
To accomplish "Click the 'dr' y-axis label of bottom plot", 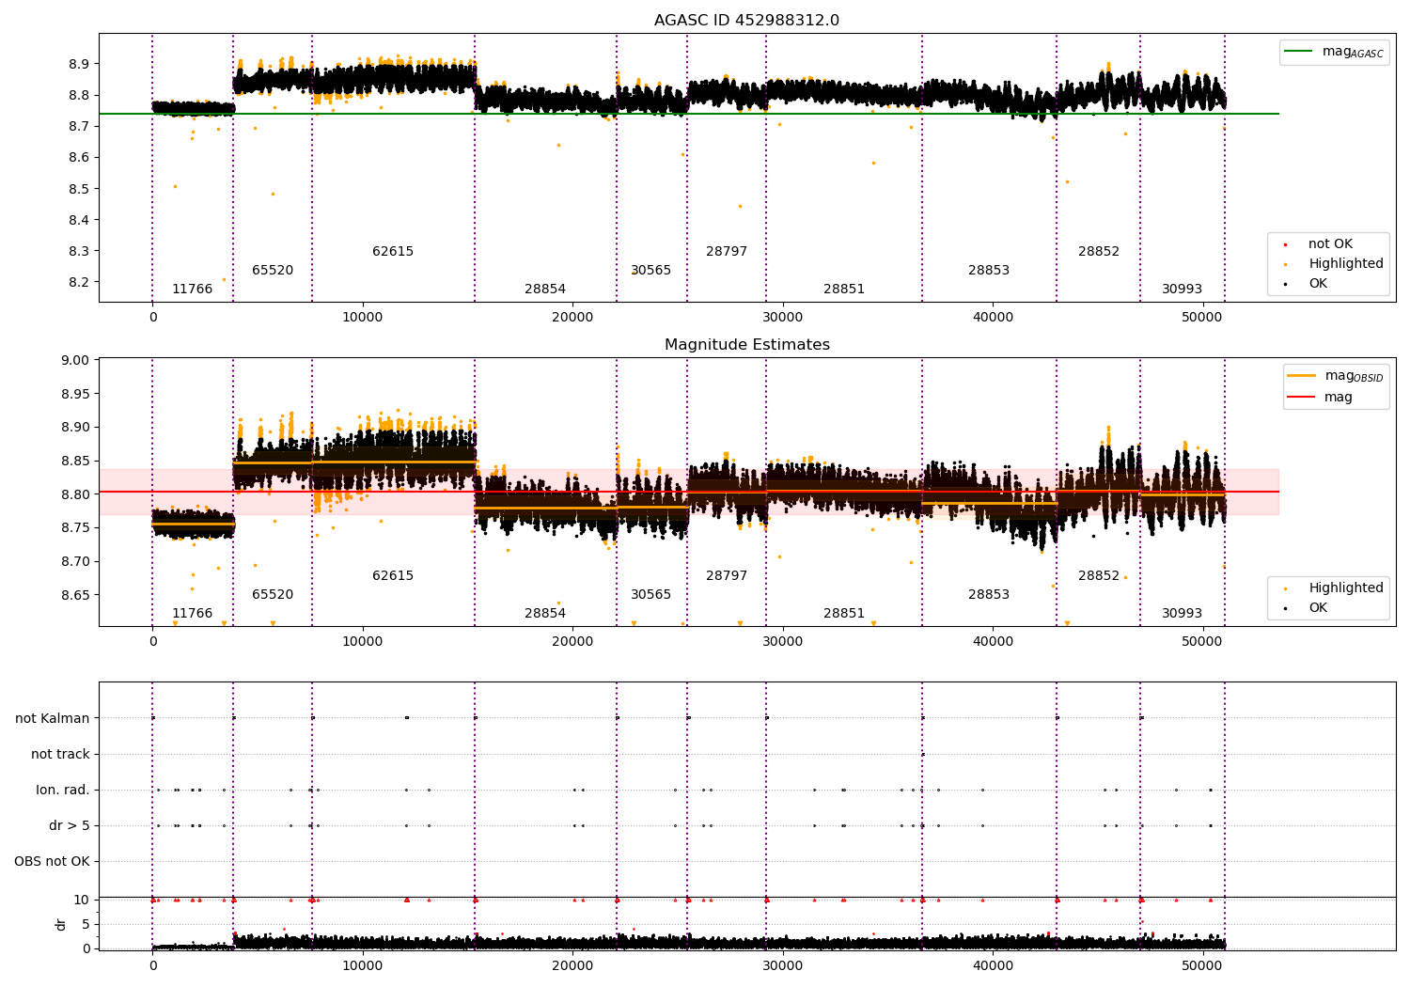I will click(61, 924).
